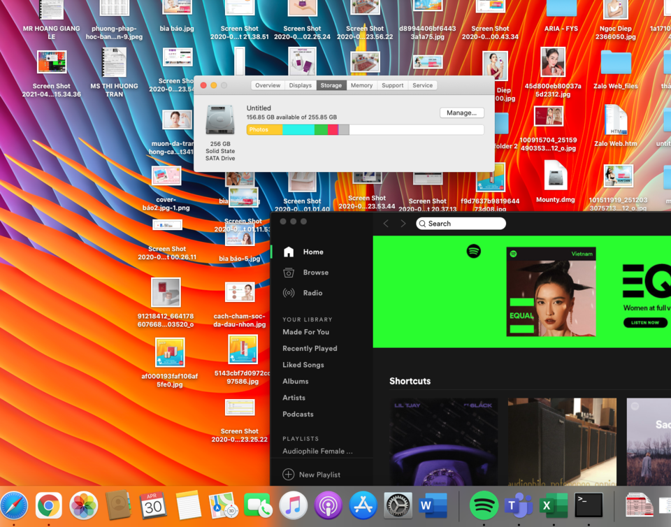Open Liked Songs in Your Library
The width and height of the screenshot is (671, 527).
click(x=303, y=365)
